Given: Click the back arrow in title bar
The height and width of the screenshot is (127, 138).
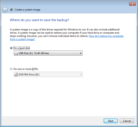Looking at the screenshot, I should point(5,10).
